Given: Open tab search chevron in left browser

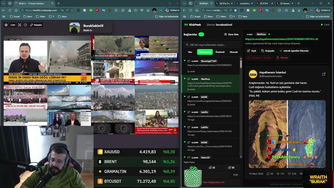Looking at the screenshot, I should point(4,3).
